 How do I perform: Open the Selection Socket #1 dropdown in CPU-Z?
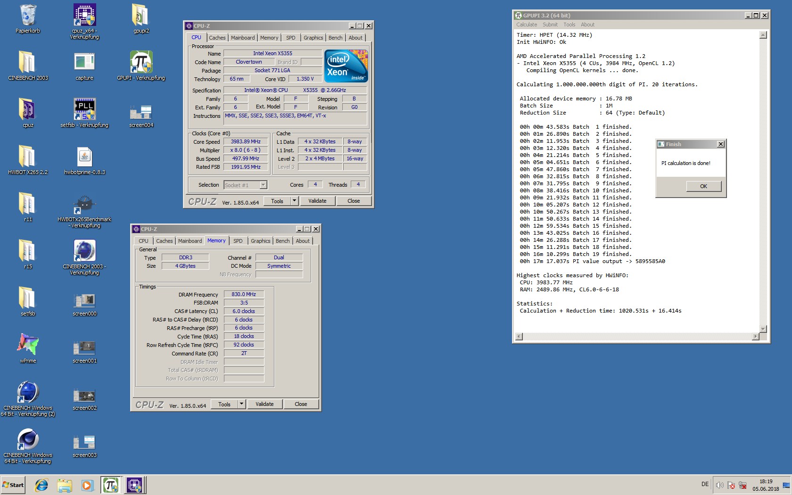[246, 185]
